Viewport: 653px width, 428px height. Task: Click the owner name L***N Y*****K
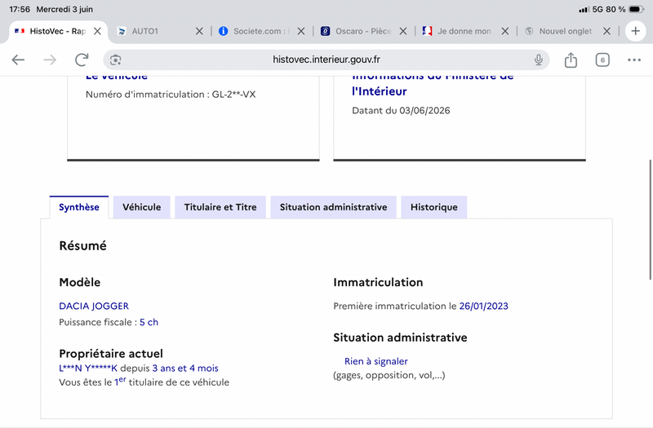pos(88,368)
